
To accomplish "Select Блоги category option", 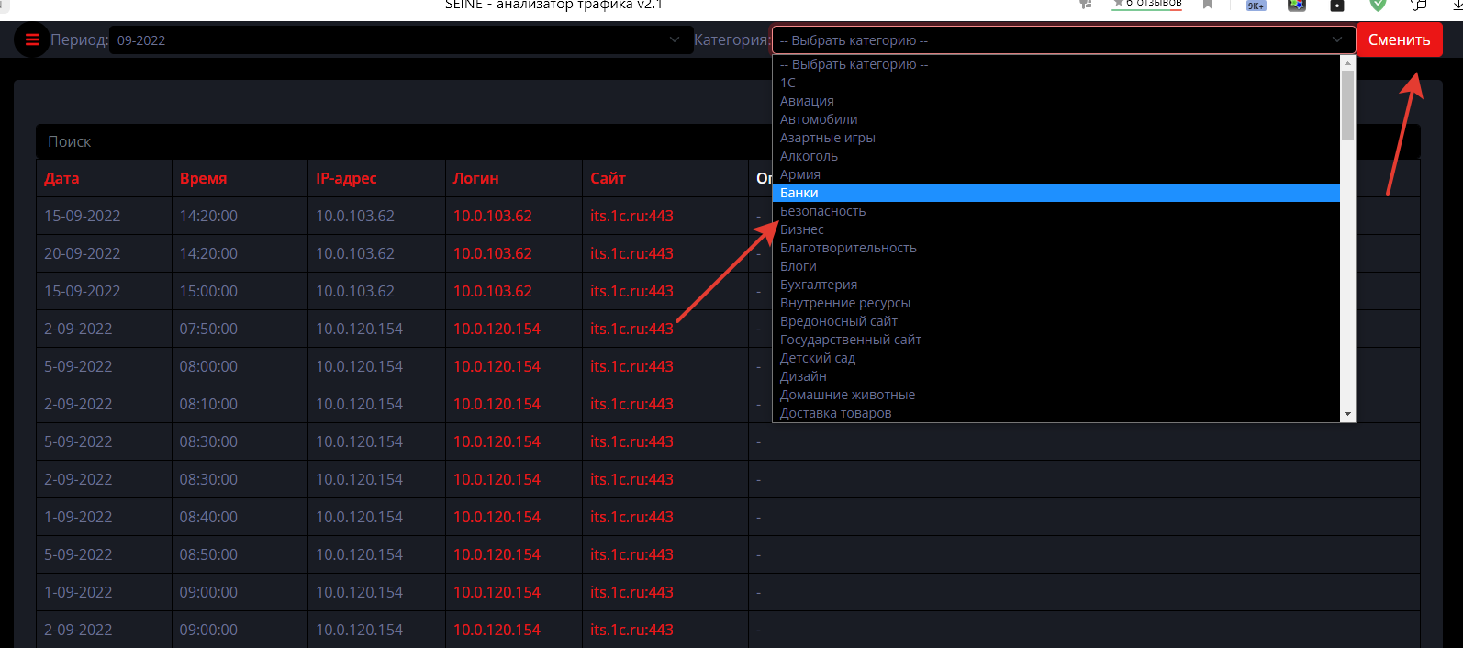I will pos(1056,266).
